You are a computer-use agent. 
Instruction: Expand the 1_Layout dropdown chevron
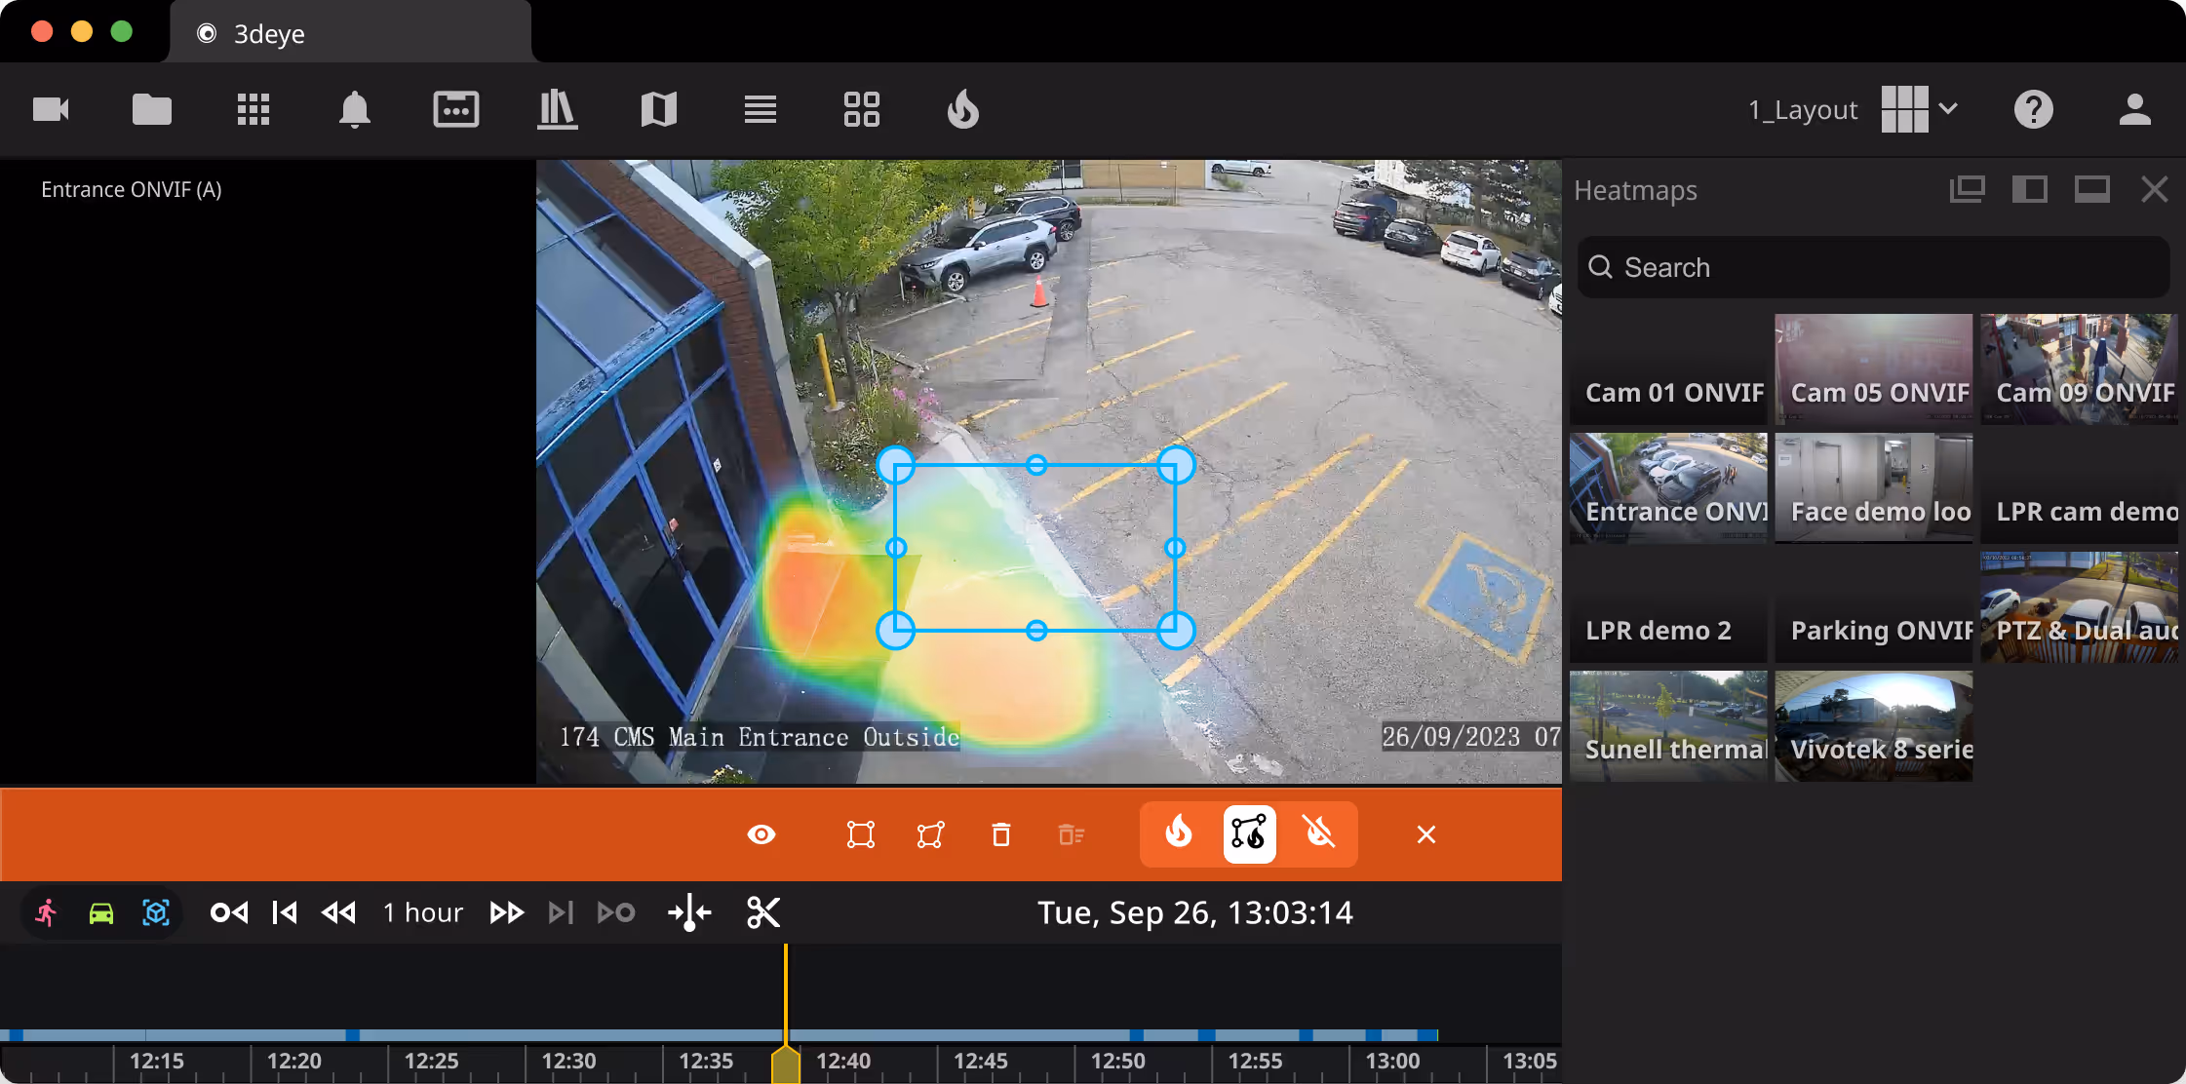tap(1948, 108)
